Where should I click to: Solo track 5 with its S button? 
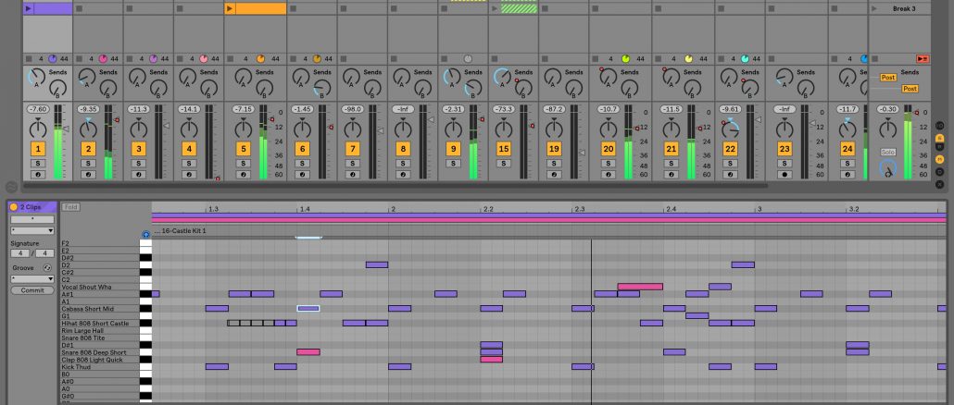[x=244, y=163]
